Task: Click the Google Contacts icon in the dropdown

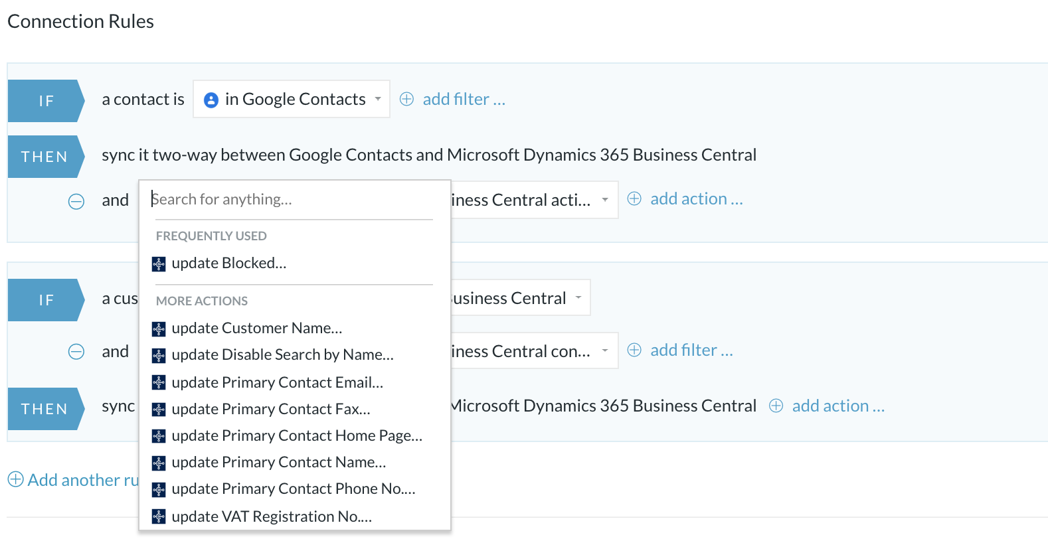Action: [x=211, y=100]
